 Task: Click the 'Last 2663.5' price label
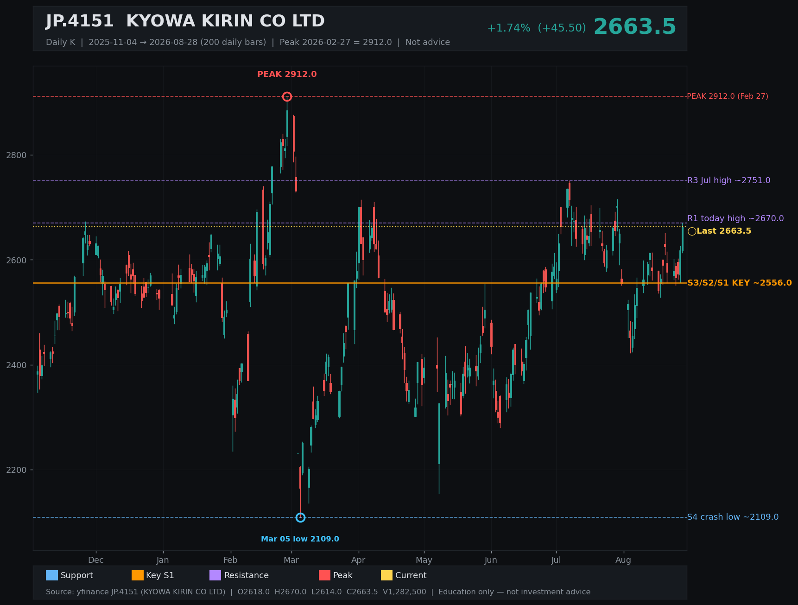724,231
